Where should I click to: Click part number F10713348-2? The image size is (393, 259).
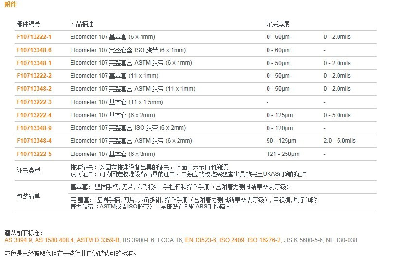(x=34, y=89)
